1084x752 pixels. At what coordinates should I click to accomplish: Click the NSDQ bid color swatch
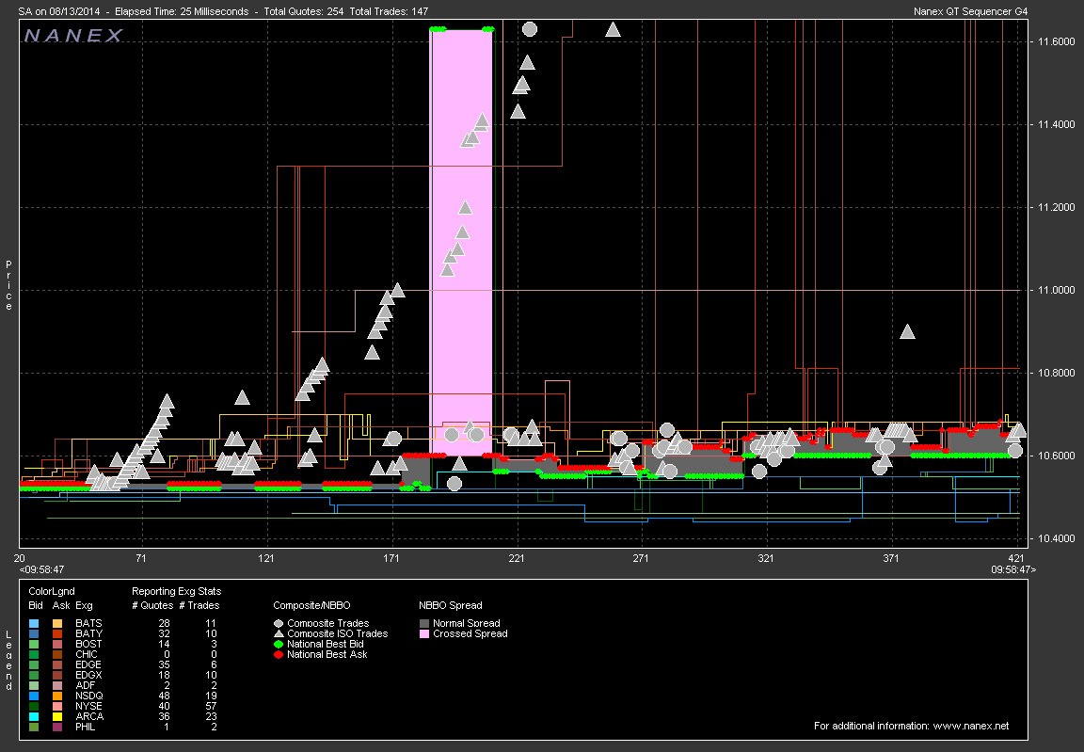point(34,696)
